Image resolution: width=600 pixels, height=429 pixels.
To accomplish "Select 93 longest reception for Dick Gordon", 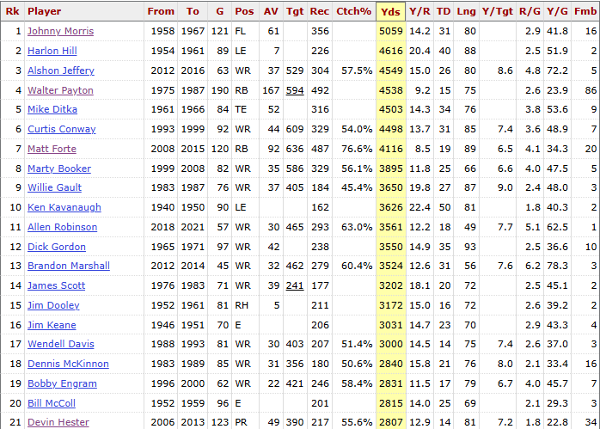I will pyautogui.click(x=470, y=247).
